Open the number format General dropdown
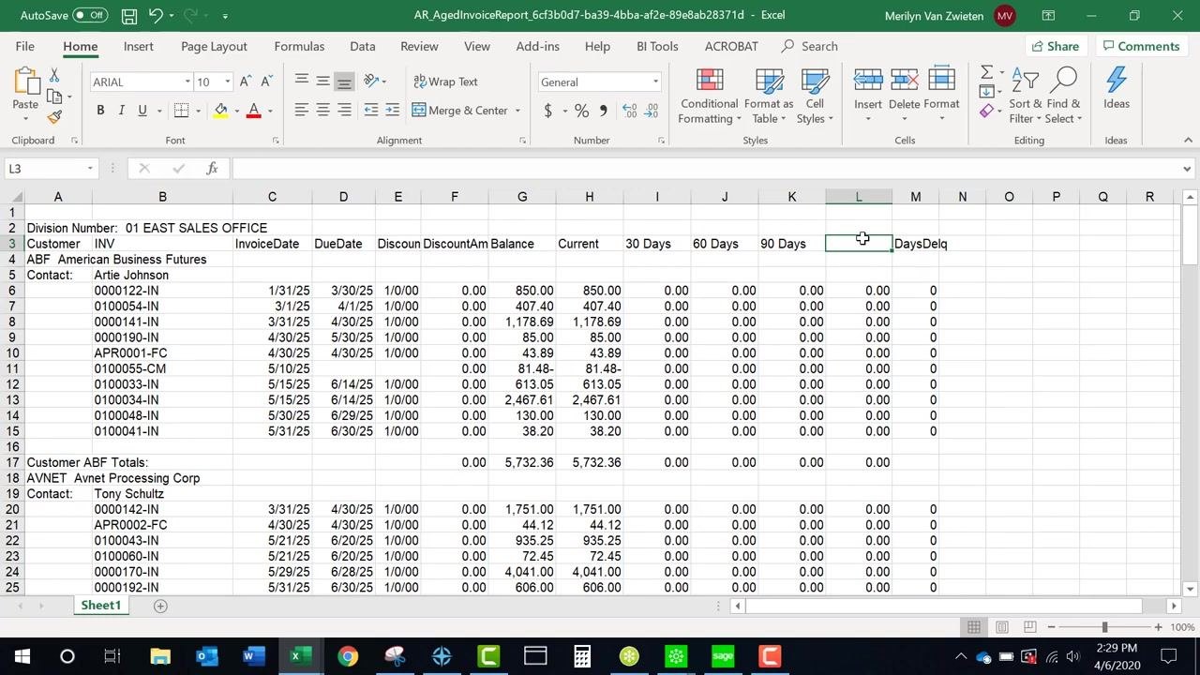Image resolution: width=1200 pixels, height=675 pixels. [655, 82]
